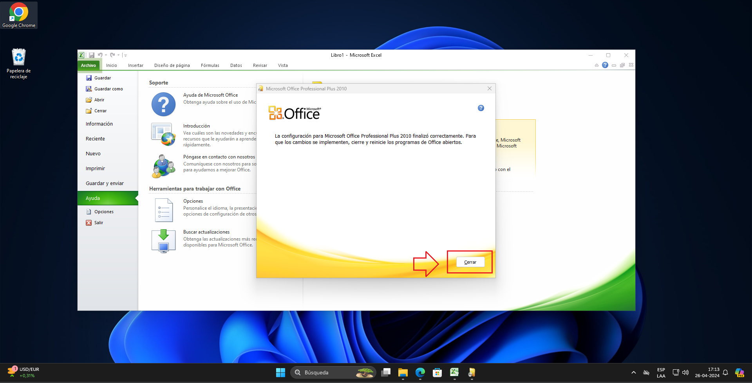Open the Google Chrome desktop shortcut
The image size is (752, 383).
point(19,15)
